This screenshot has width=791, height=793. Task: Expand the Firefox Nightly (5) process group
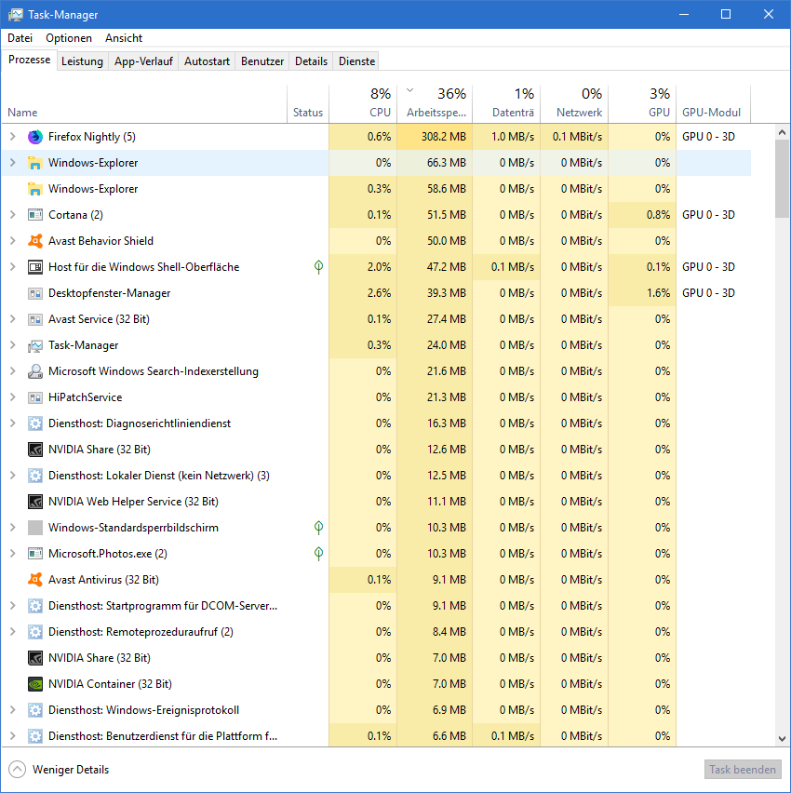pyautogui.click(x=13, y=137)
